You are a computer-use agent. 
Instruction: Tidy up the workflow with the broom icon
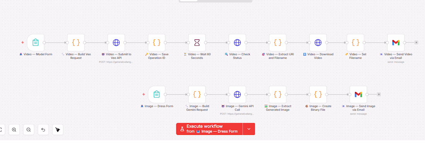[58, 130]
